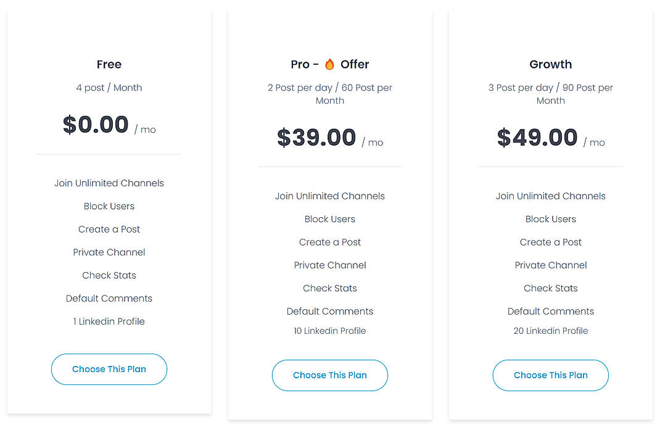The image size is (660, 427).
Task: Select Block Users feature in the Pro column
Action: tap(330, 218)
